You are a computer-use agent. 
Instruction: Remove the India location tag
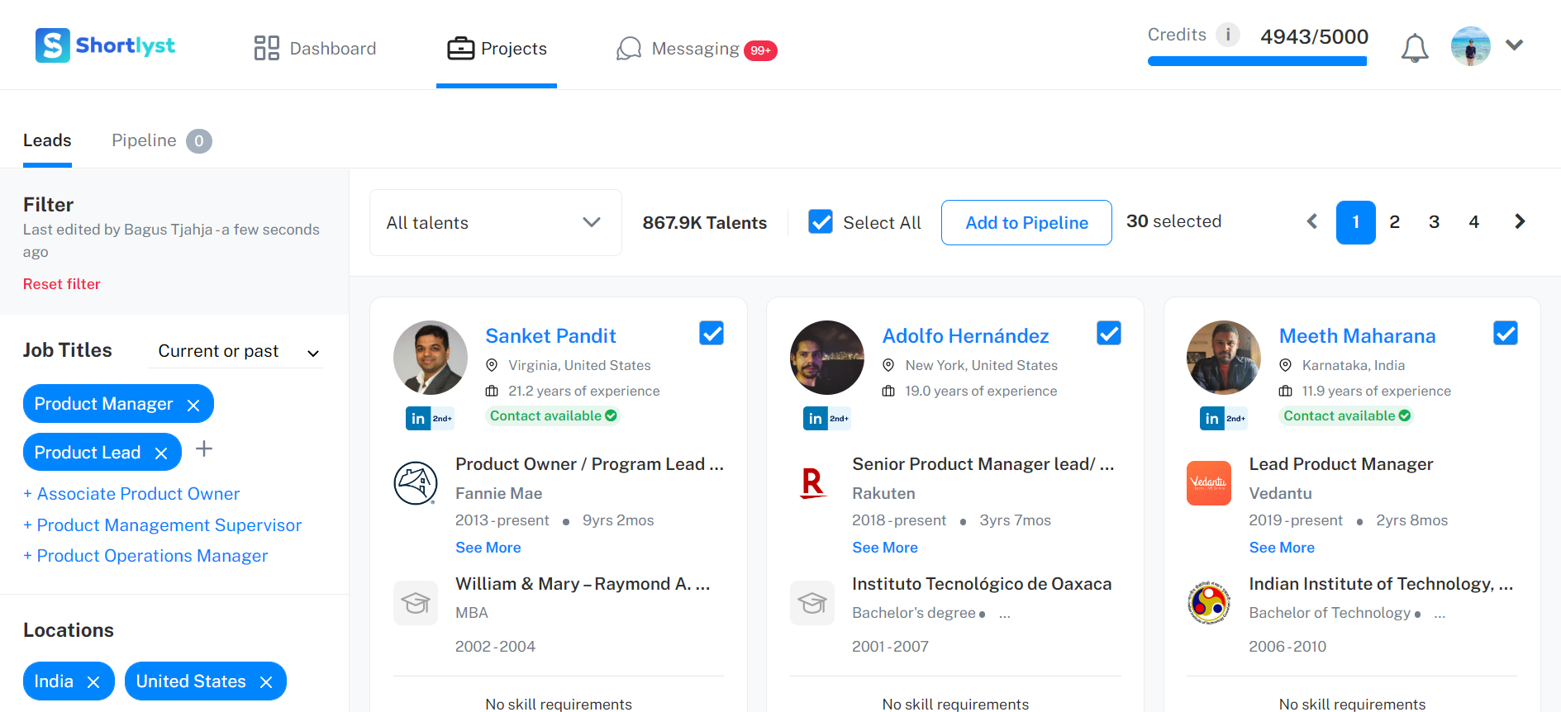(x=93, y=682)
